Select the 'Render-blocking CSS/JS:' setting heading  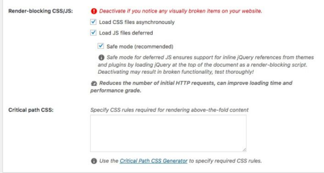(x=41, y=11)
